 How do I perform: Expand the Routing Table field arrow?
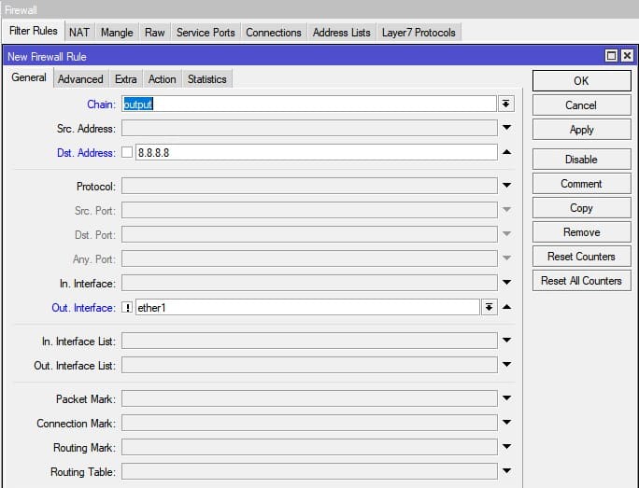506,471
